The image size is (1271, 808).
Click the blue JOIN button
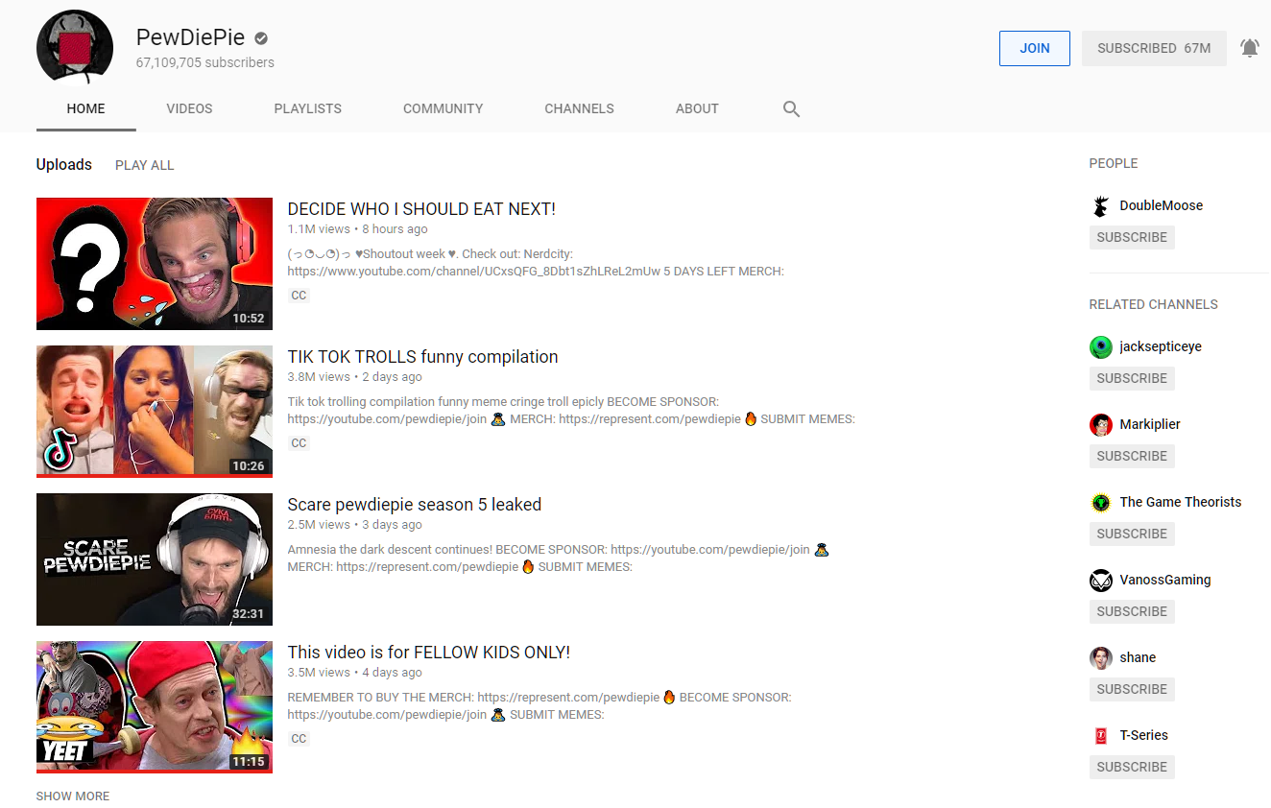pyautogui.click(x=1035, y=48)
